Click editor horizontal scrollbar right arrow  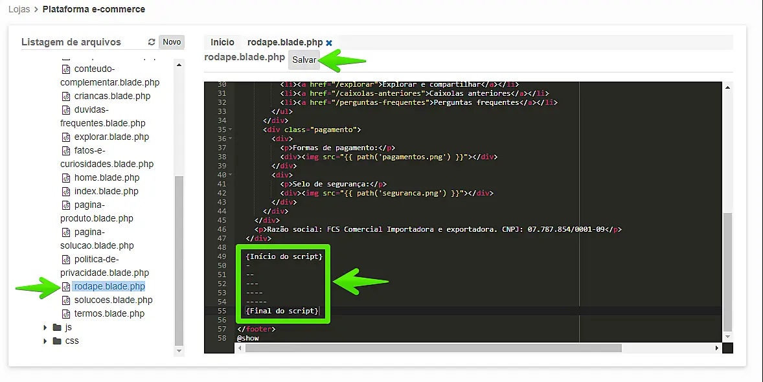click(x=717, y=348)
